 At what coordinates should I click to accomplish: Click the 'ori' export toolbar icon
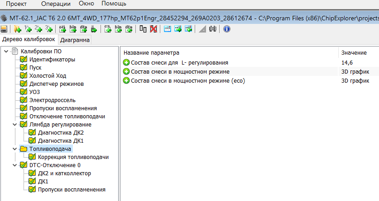63,29
